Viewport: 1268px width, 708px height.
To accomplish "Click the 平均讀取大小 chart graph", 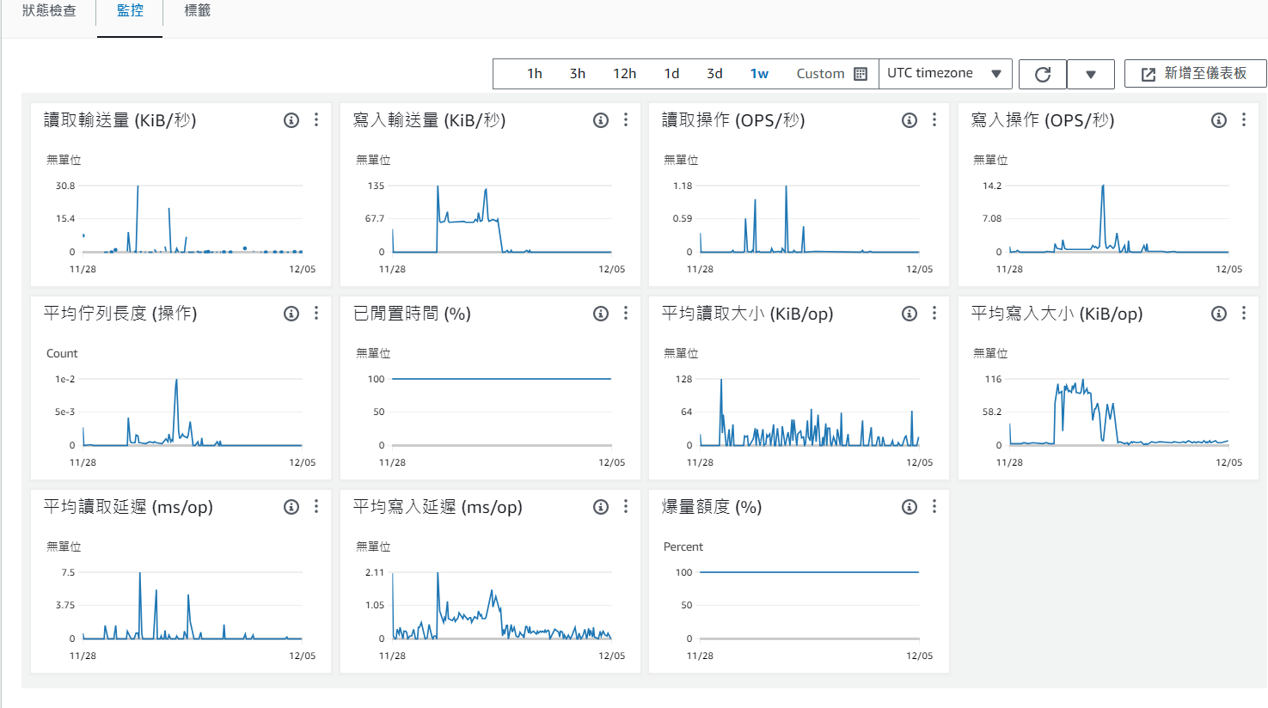I will click(809, 412).
